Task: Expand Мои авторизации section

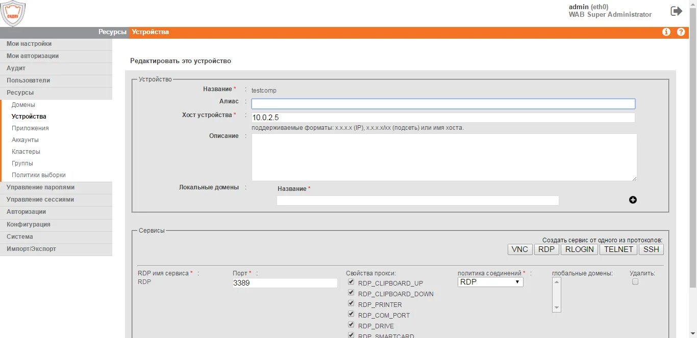Action: 56,56
